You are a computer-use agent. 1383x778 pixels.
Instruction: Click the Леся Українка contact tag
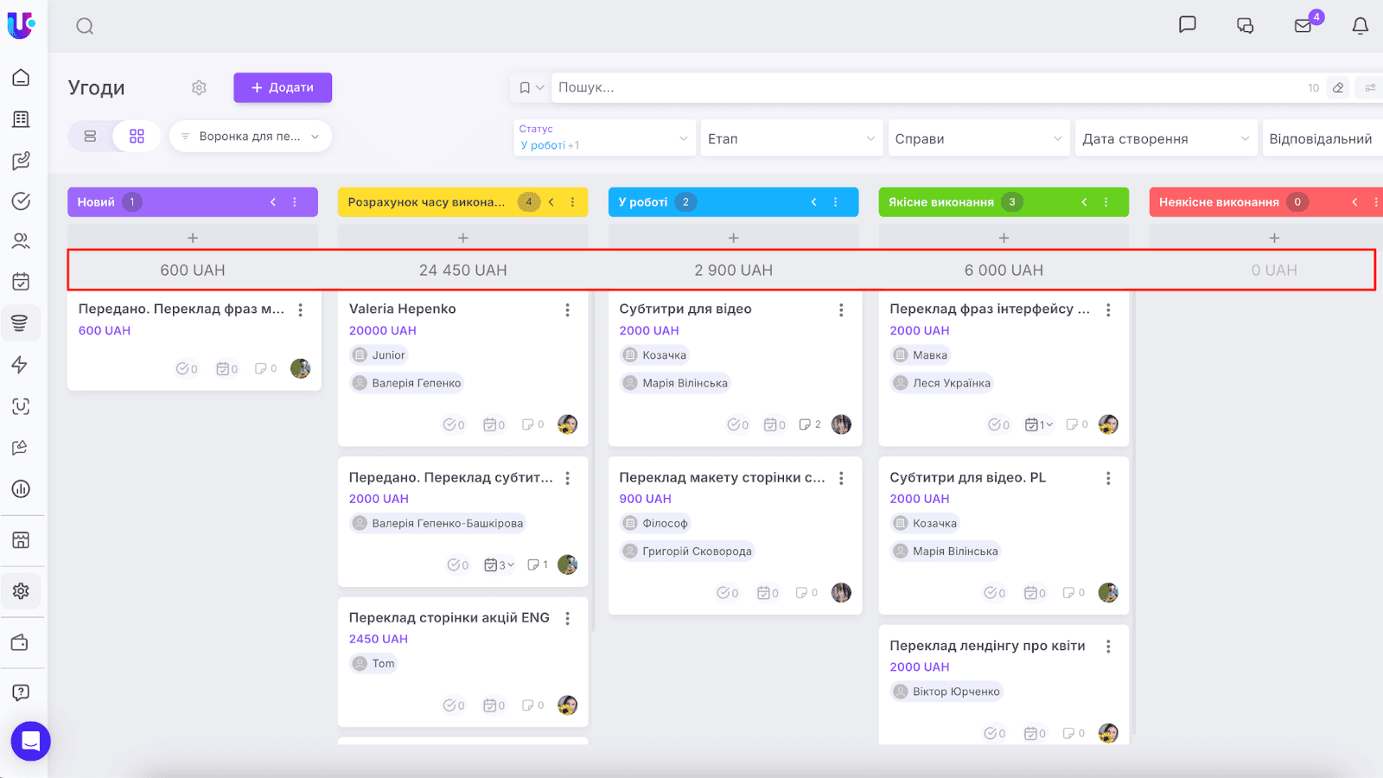coord(942,383)
